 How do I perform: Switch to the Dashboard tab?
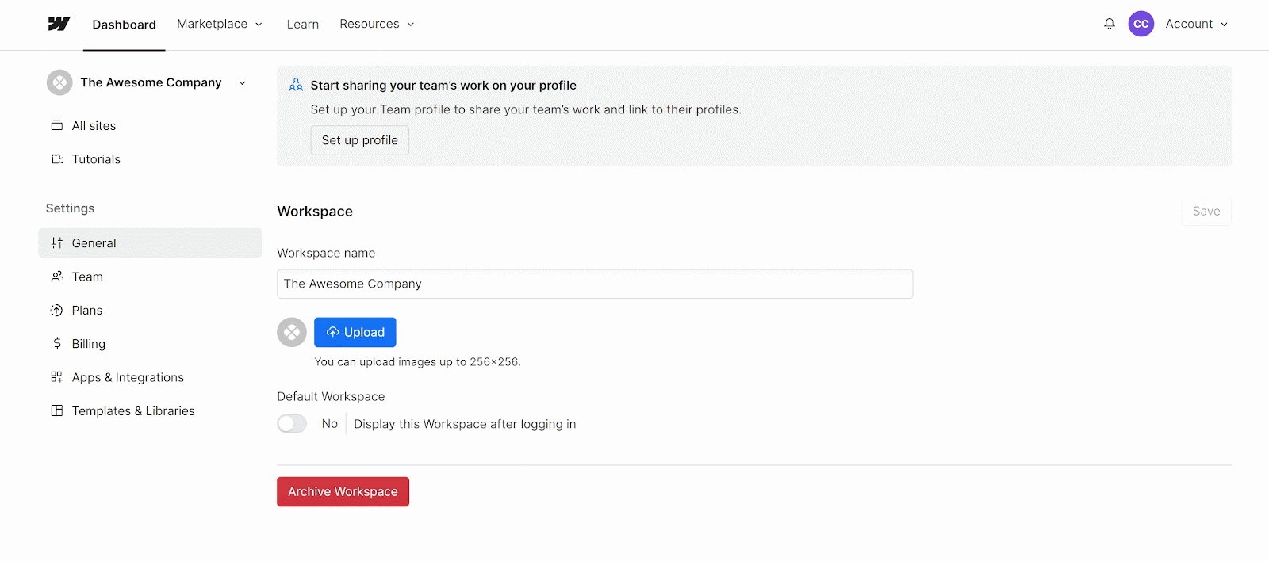coord(124,24)
